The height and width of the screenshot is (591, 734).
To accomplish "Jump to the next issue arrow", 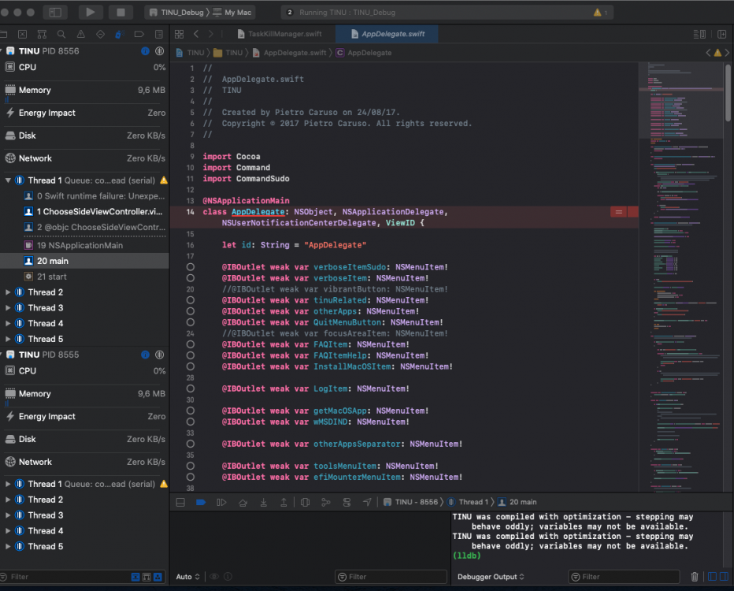I will [727, 53].
